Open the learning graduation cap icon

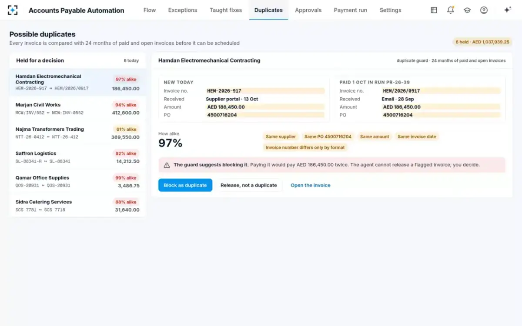[467, 10]
